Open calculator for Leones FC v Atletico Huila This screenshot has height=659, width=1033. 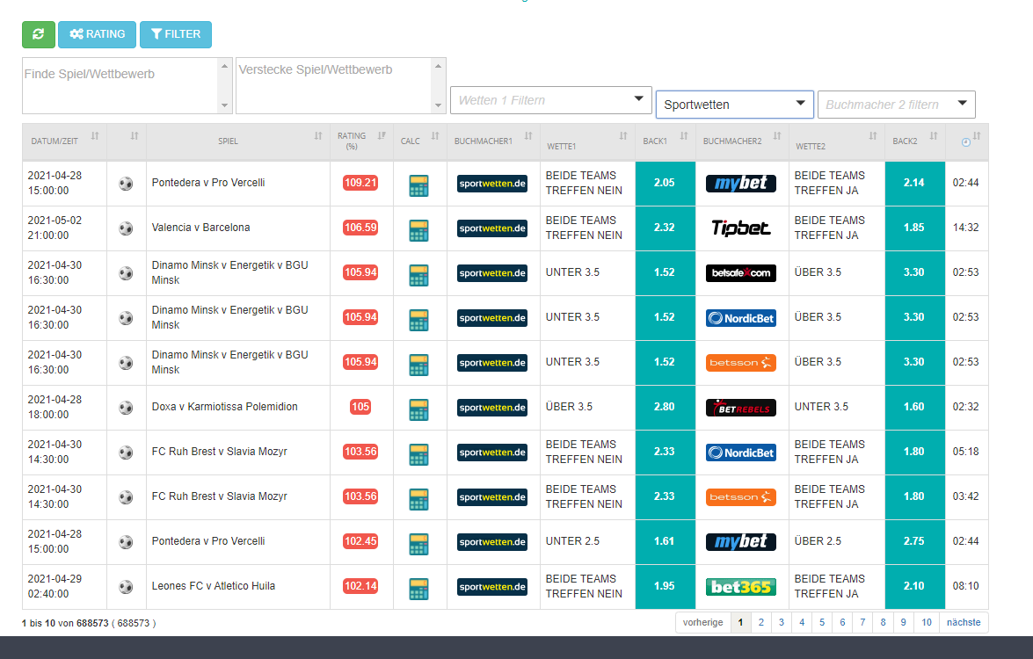point(419,589)
